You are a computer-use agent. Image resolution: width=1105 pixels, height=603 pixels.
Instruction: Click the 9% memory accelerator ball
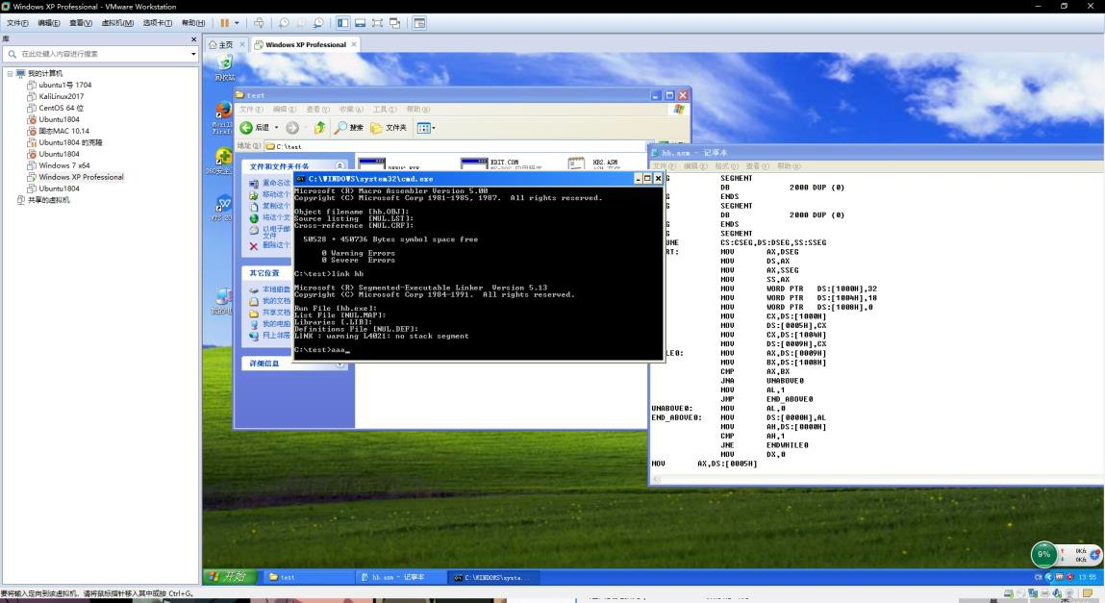click(1043, 554)
